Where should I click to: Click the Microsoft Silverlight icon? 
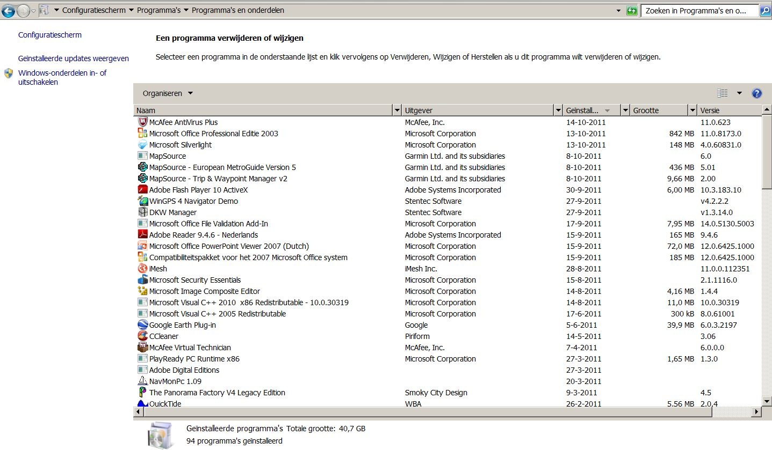[142, 145]
